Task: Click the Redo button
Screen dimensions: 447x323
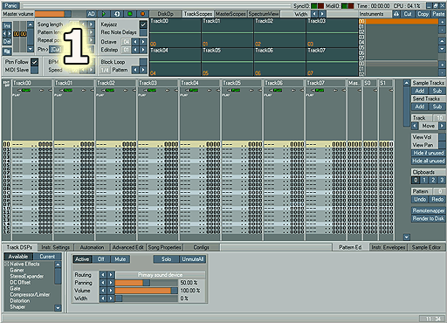Action: pos(437,199)
